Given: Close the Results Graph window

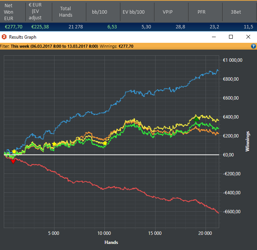Looking at the screenshot, I should [x=248, y=37].
